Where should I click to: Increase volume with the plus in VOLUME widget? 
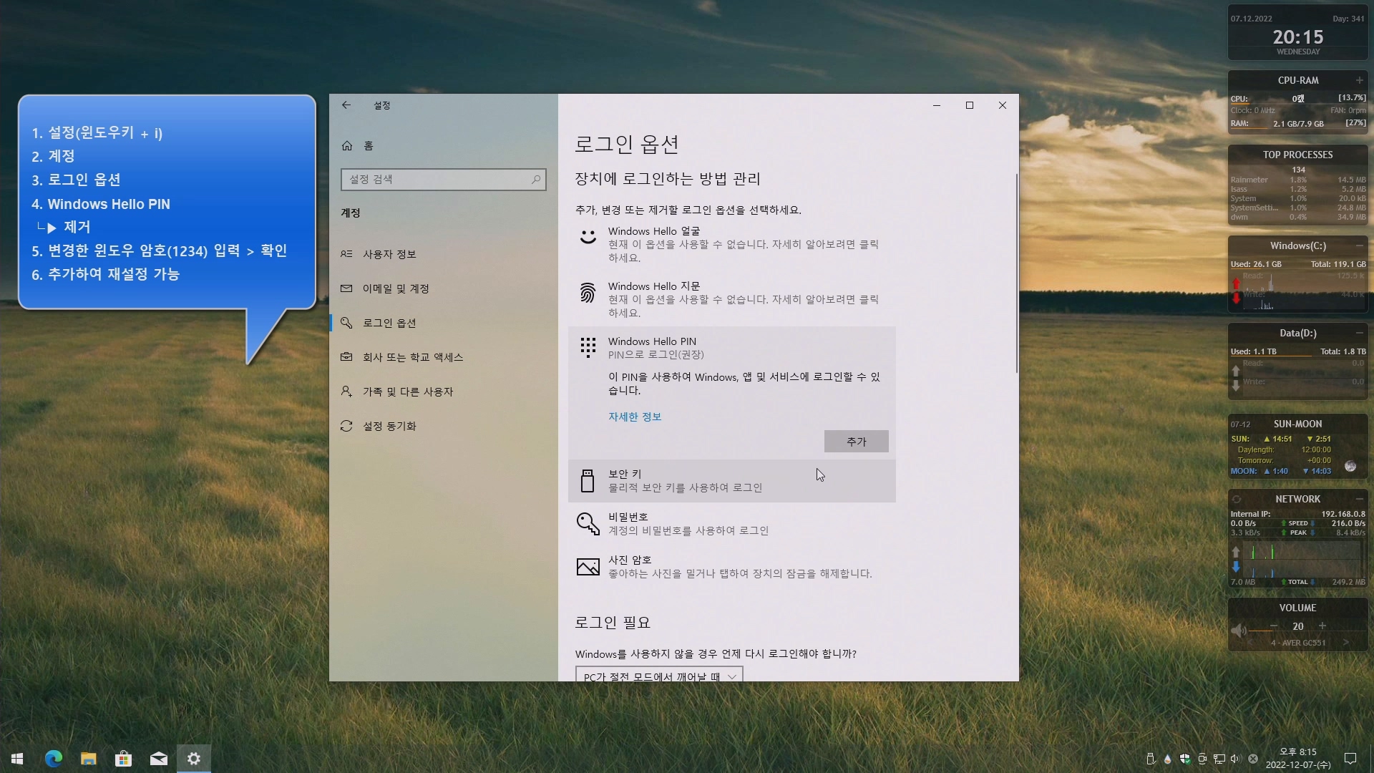pos(1322,626)
